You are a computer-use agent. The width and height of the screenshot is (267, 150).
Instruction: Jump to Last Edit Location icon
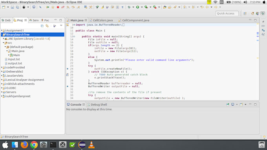(x=202, y=7)
